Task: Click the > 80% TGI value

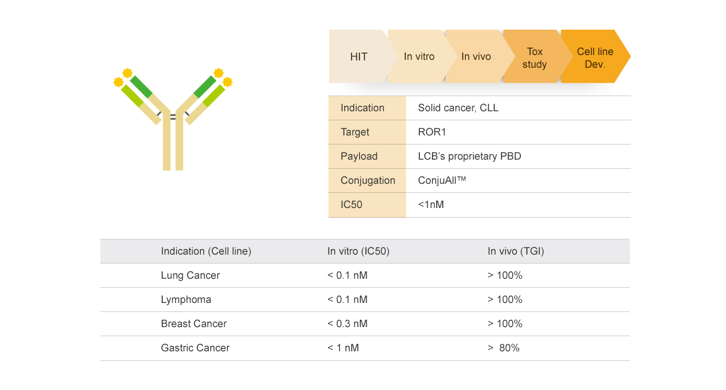Action: (x=504, y=348)
